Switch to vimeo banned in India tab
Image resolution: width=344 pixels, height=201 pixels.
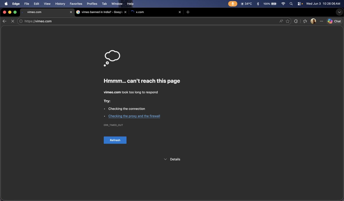(x=101, y=12)
